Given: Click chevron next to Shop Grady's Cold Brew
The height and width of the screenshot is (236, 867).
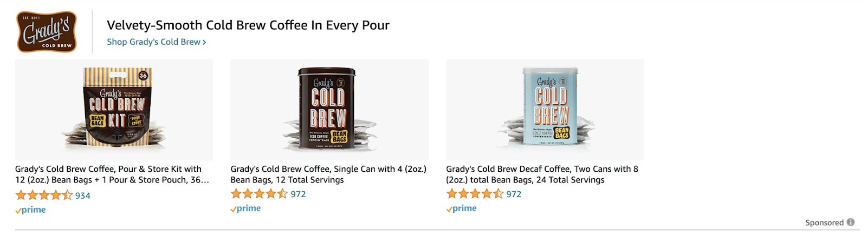Looking at the screenshot, I should point(204,42).
